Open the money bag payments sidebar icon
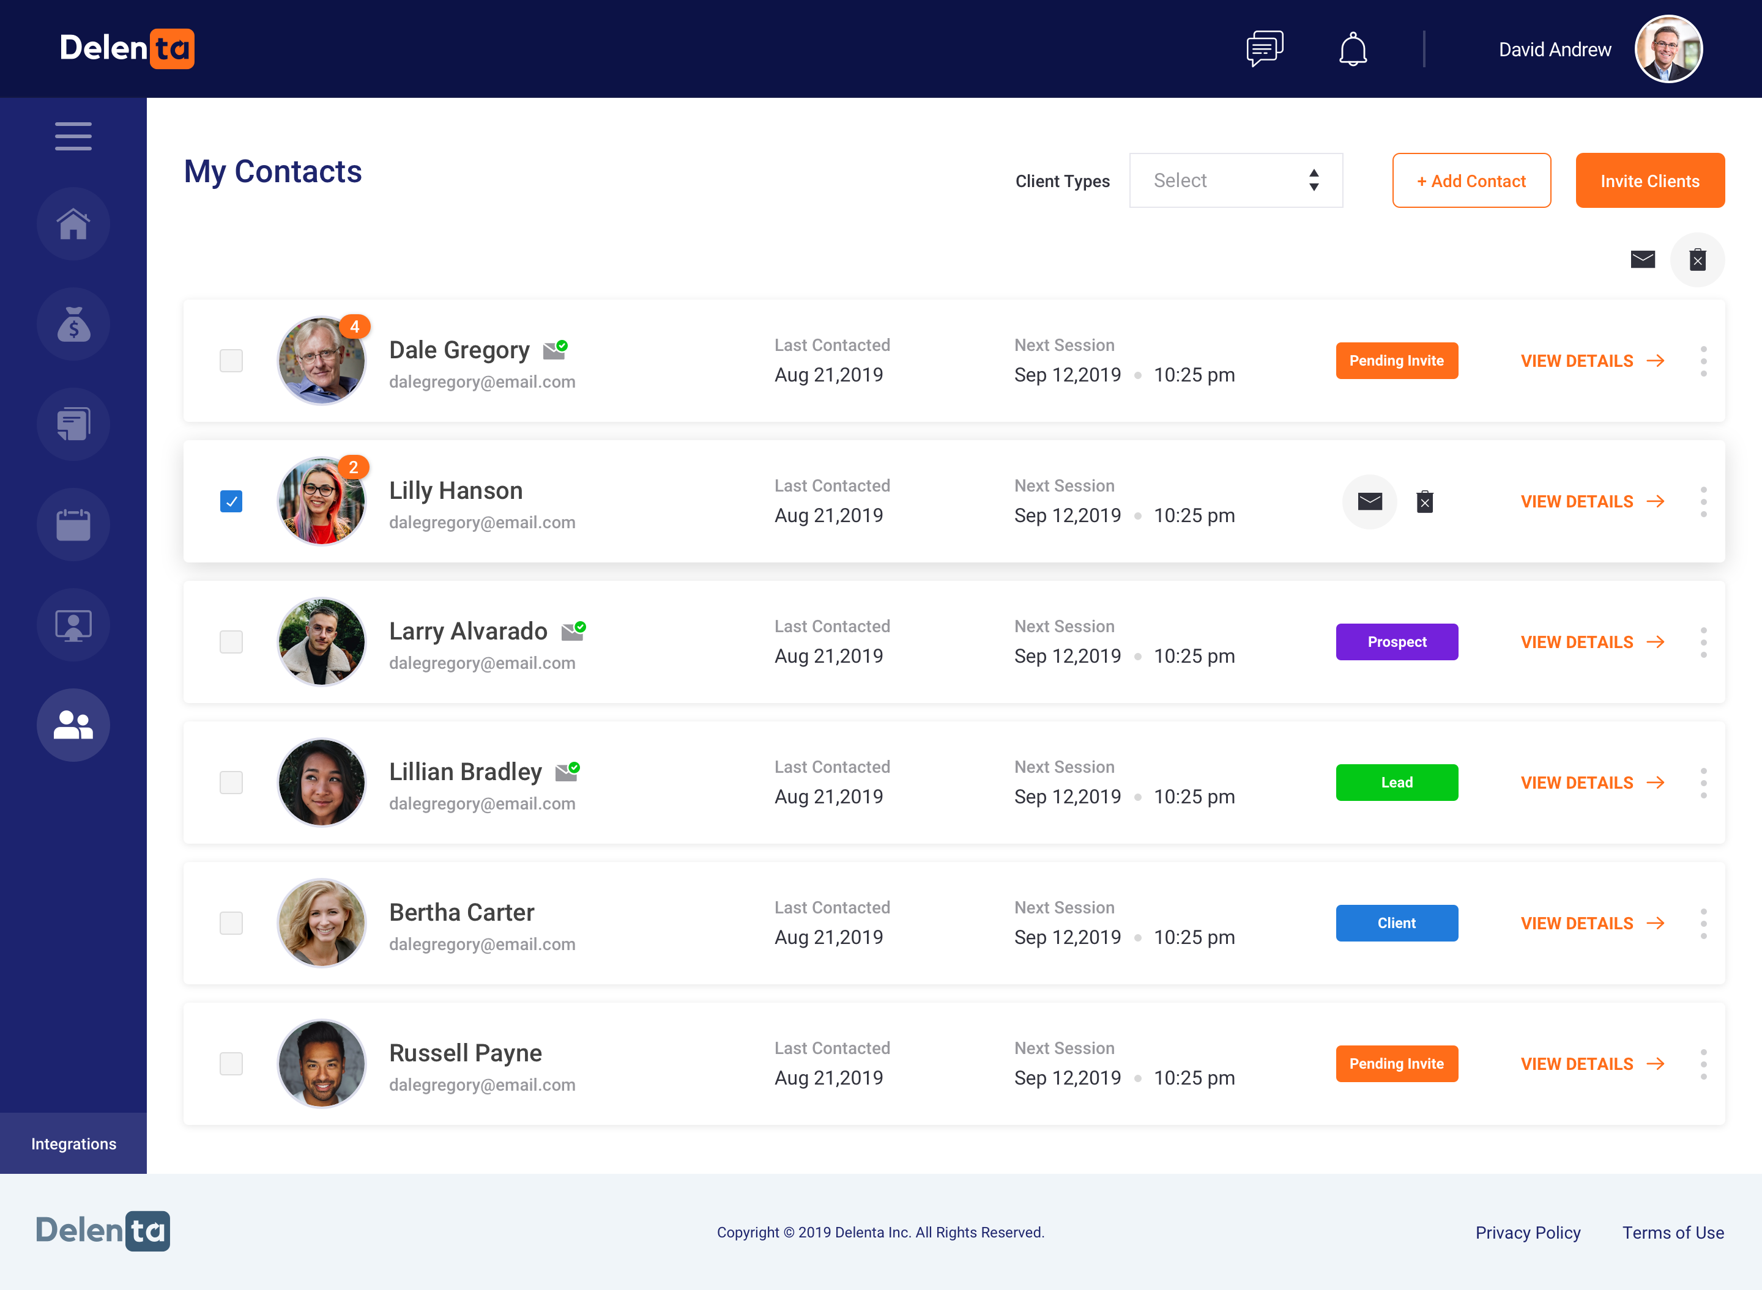The height and width of the screenshot is (1290, 1762). pyautogui.click(x=73, y=324)
